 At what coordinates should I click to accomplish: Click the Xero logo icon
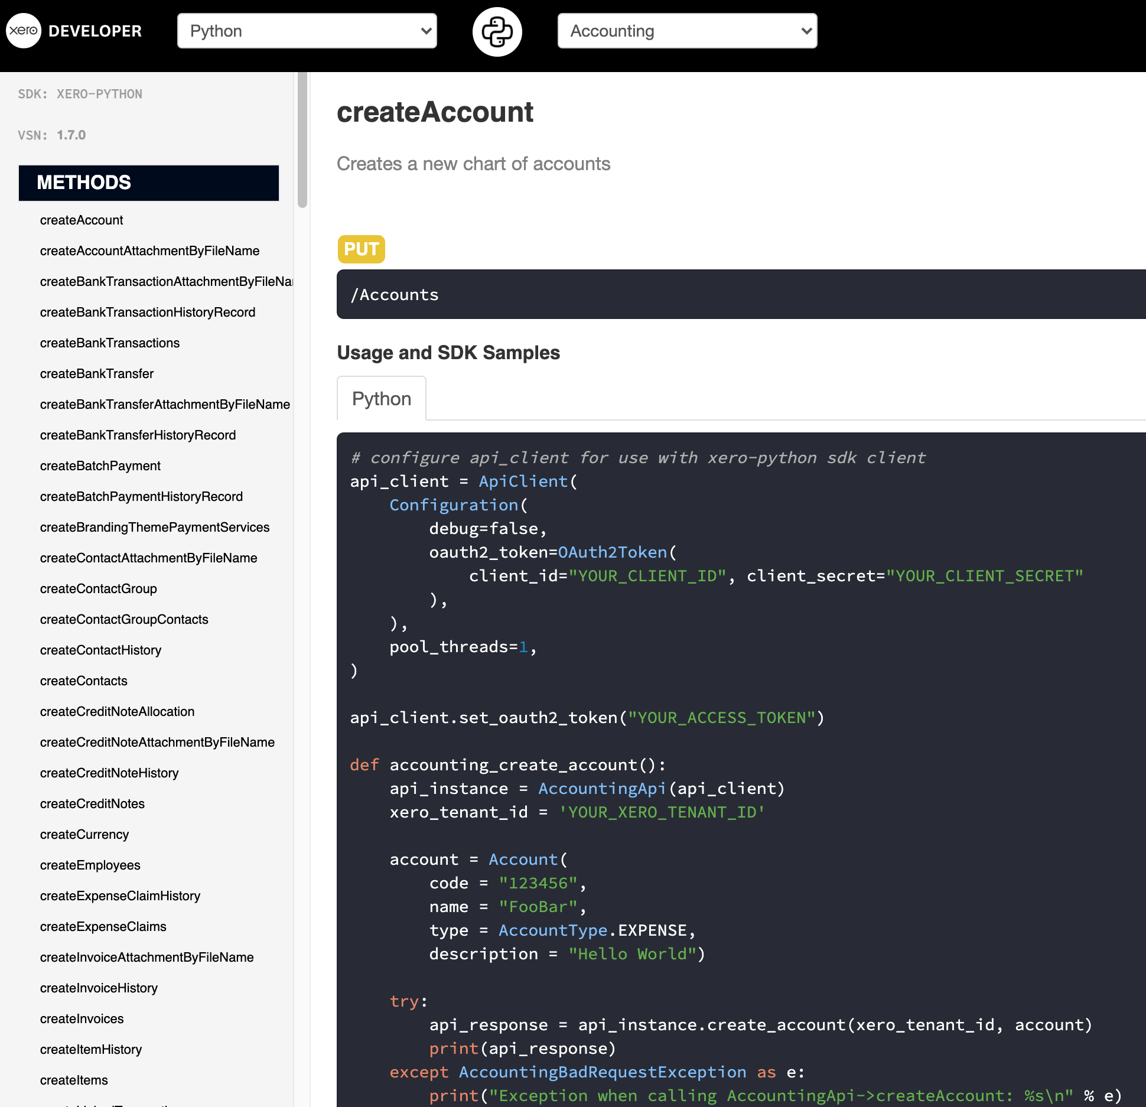pos(24,31)
